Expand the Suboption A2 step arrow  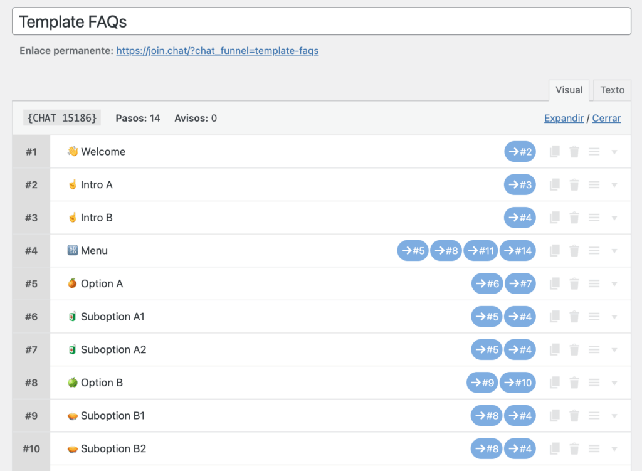tap(614, 350)
